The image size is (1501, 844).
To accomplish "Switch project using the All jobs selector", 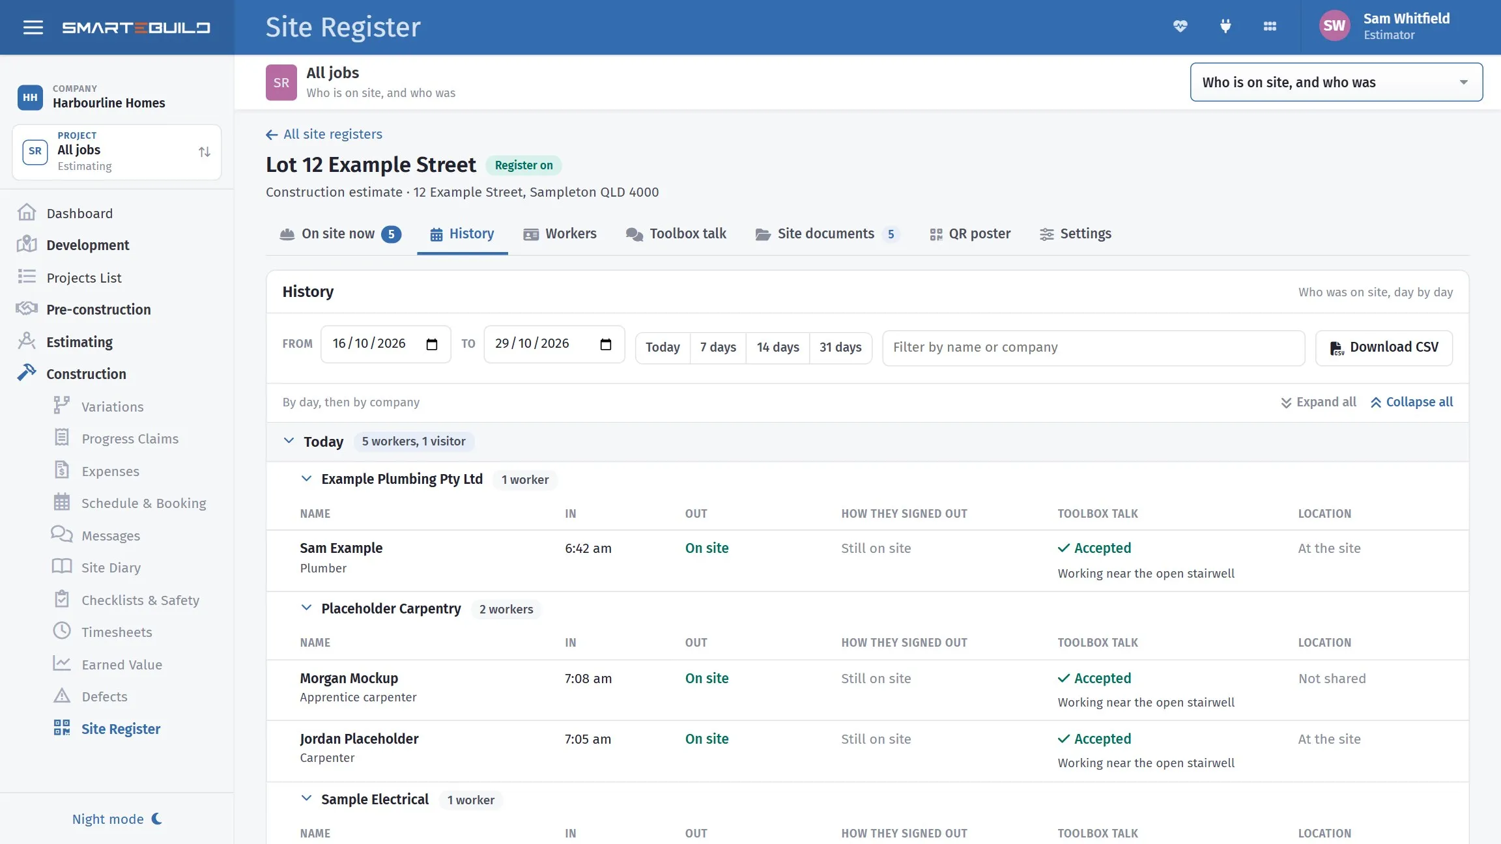I will point(117,152).
